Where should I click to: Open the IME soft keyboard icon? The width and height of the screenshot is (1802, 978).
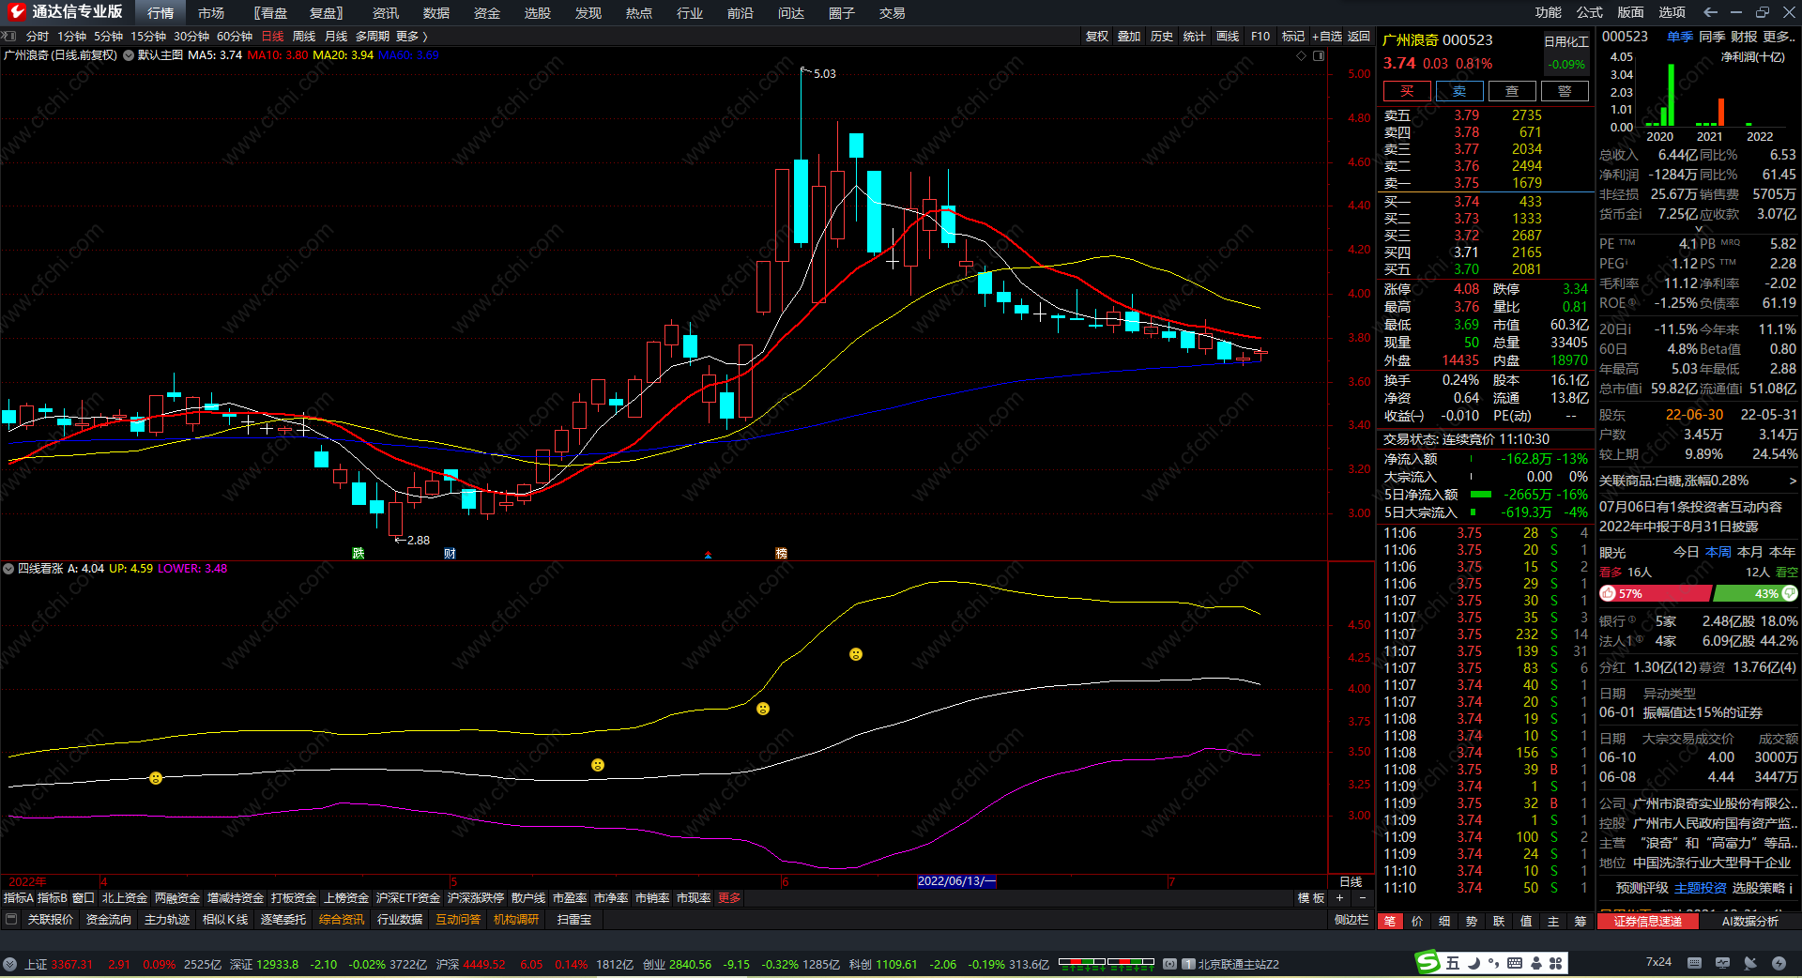pyautogui.click(x=1515, y=963)
